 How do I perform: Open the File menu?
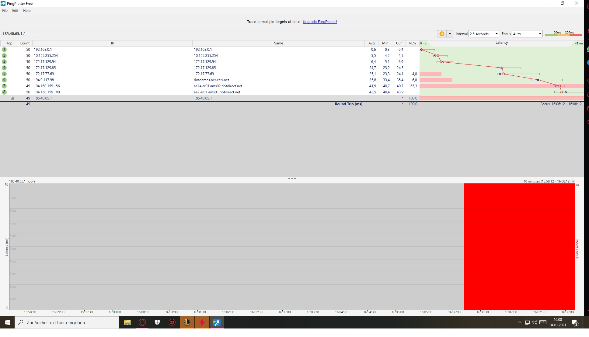(5, 11)
